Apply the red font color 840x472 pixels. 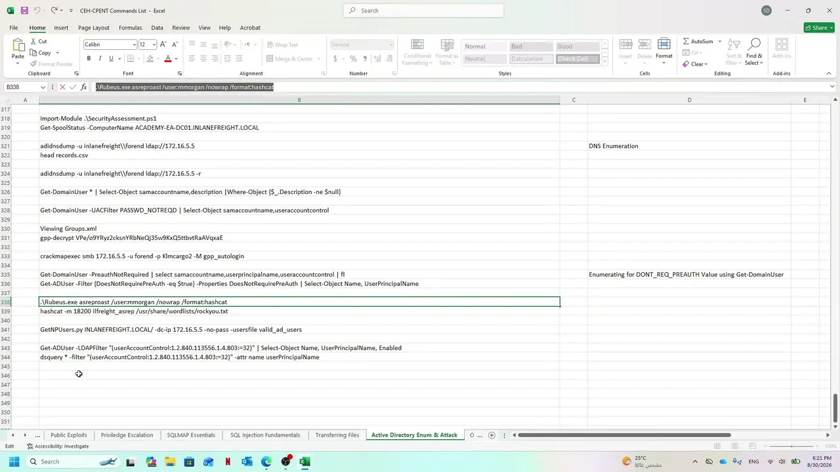pos(168,59)
